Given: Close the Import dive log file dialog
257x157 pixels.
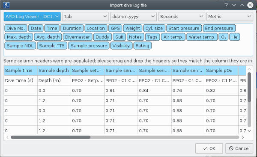Looking at the screenshot, I should tap(250, 5).
